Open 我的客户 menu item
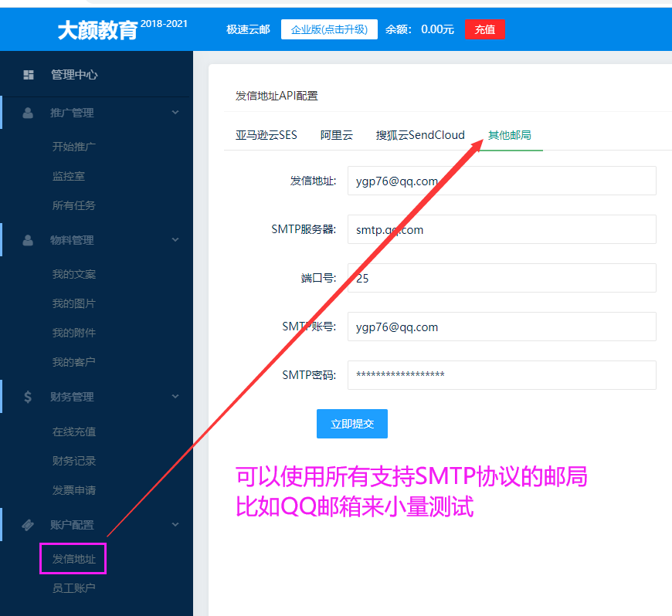 pos(73,362)
